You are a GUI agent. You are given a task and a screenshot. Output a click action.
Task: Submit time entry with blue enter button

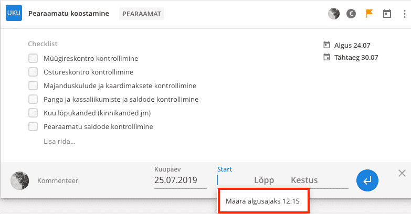[x=367, y=180]
